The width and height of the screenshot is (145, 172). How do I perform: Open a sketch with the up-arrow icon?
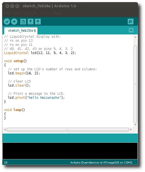(31, 21)
